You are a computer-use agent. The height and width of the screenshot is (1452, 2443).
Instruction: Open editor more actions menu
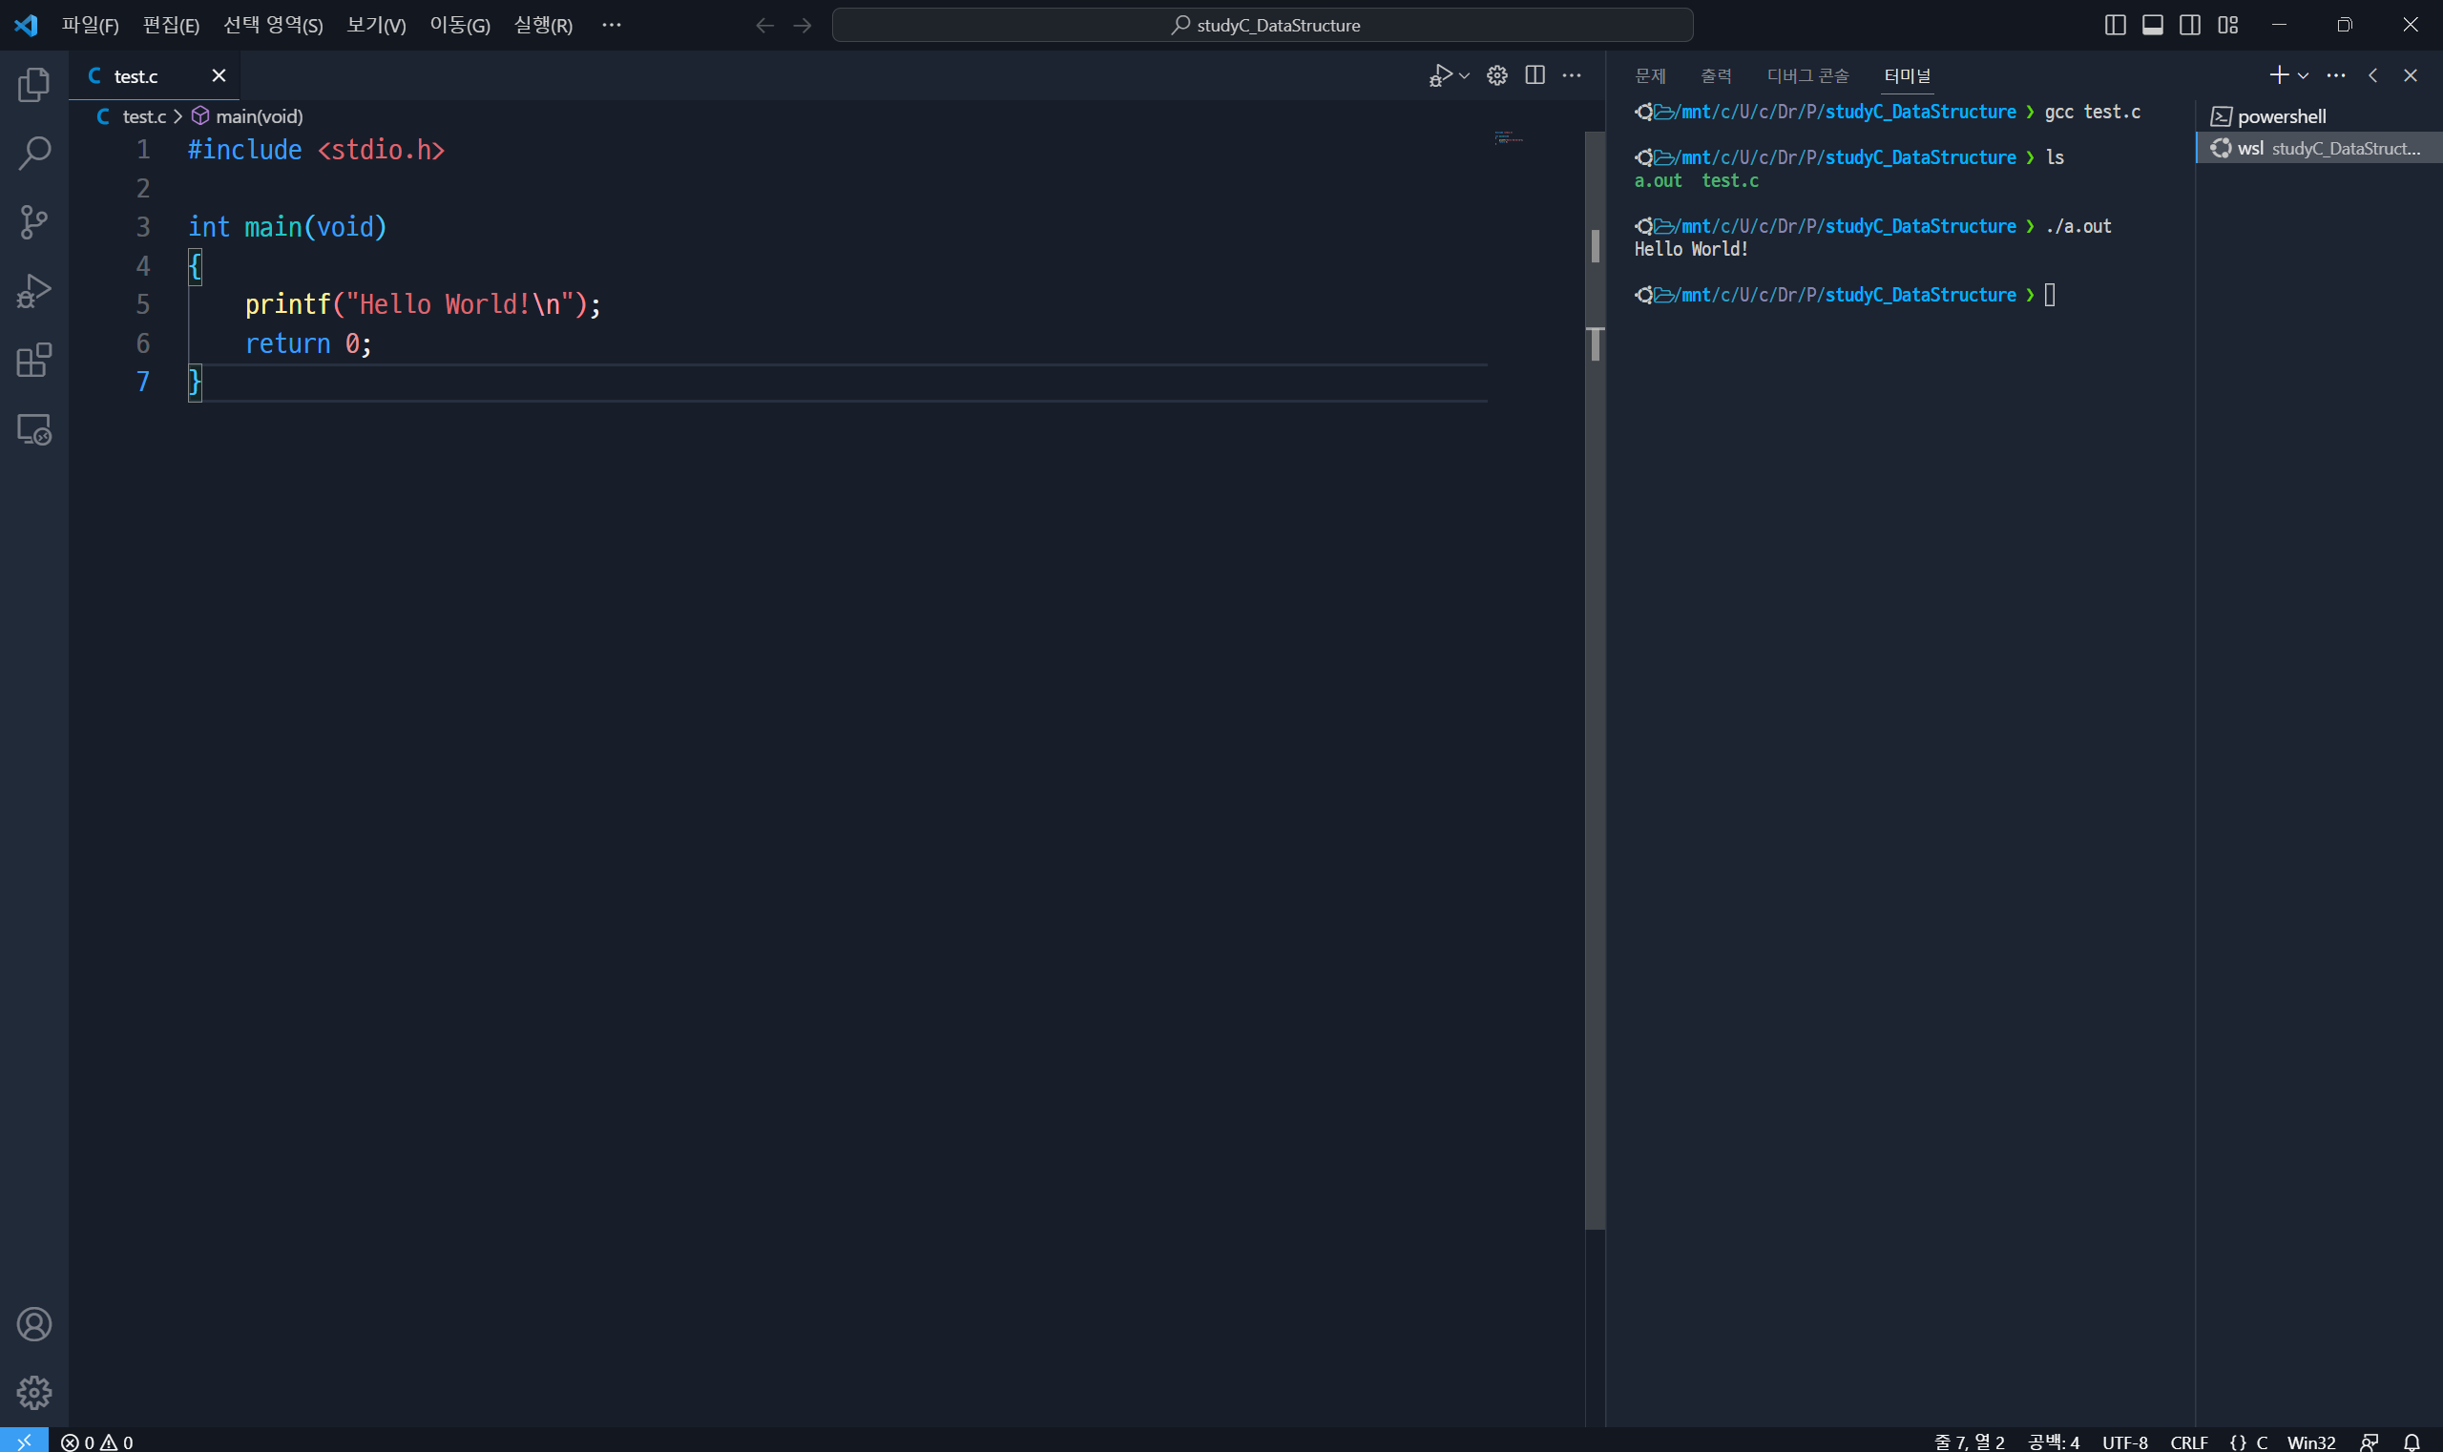coord(1572,75)
